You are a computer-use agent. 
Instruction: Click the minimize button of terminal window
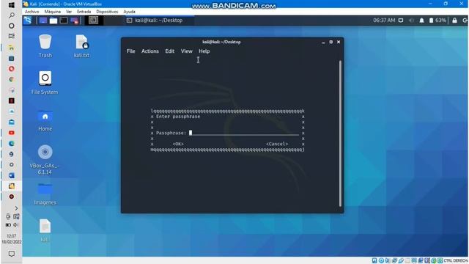pyautogui.click(x=323, y=43)
